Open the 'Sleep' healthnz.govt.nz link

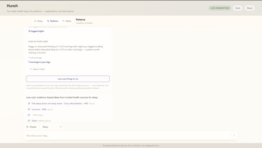coord(34,121)
